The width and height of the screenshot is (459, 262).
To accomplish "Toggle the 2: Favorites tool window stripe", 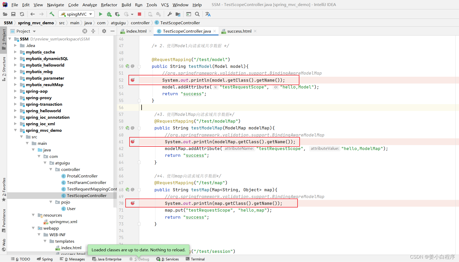I will 4,189.
